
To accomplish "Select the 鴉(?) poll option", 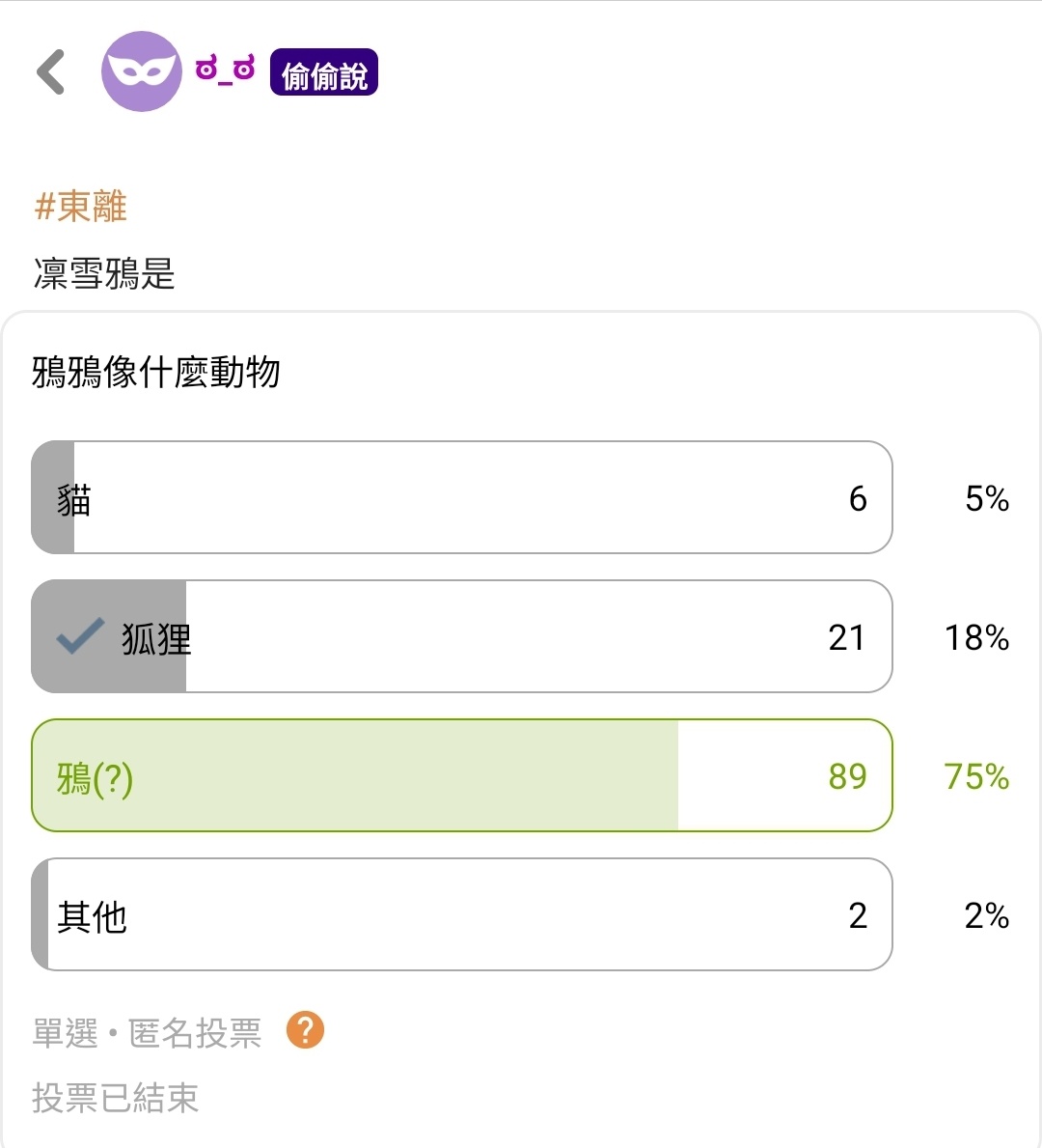I will (x=461, y=775).
